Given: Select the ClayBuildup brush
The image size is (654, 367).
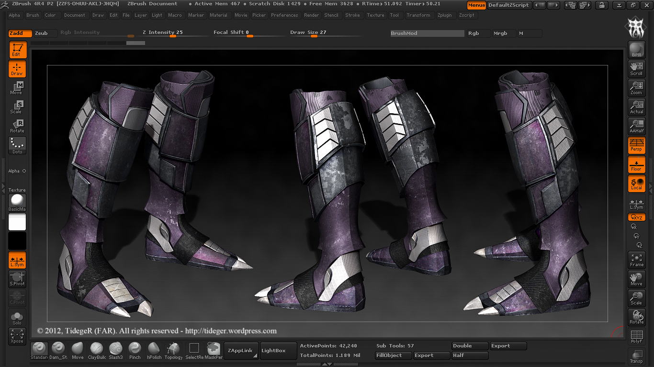Looking at the screenshot, I should tap(97, 351).
